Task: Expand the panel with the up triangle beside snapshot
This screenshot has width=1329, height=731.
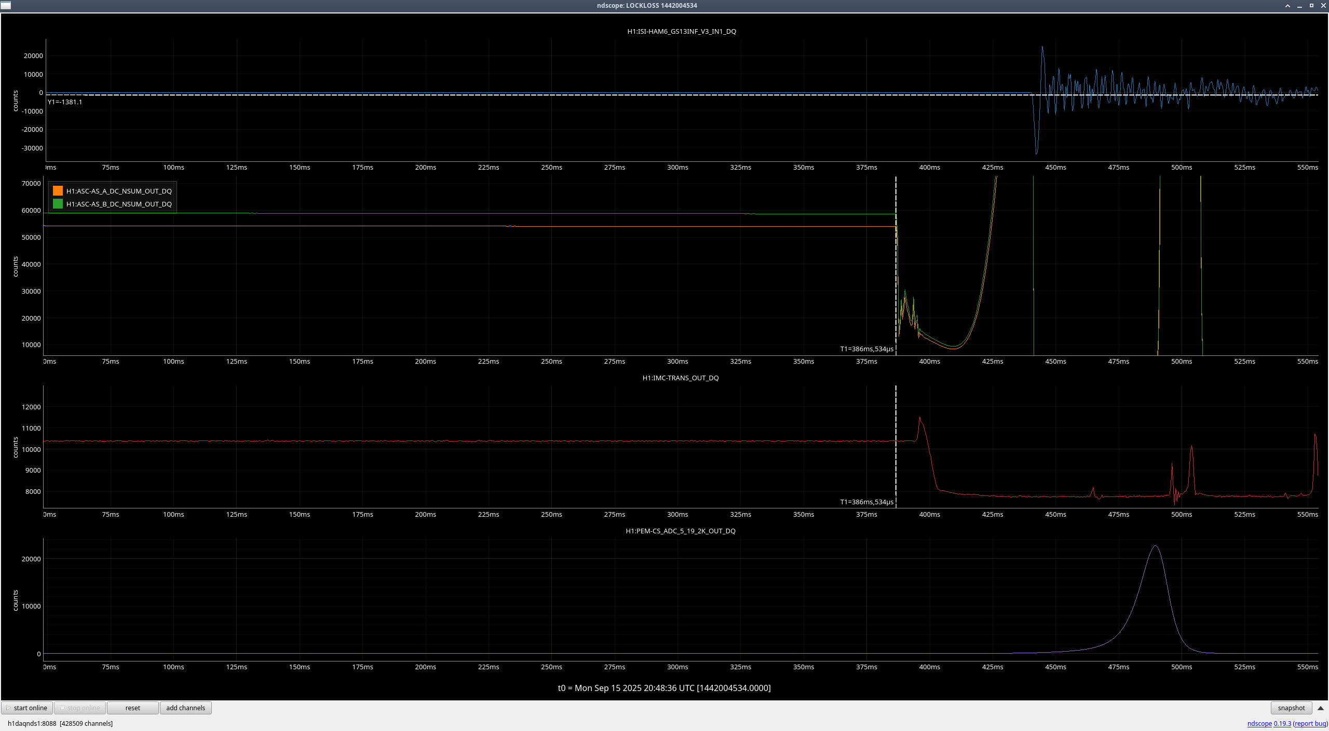Action: point(1321,708)
